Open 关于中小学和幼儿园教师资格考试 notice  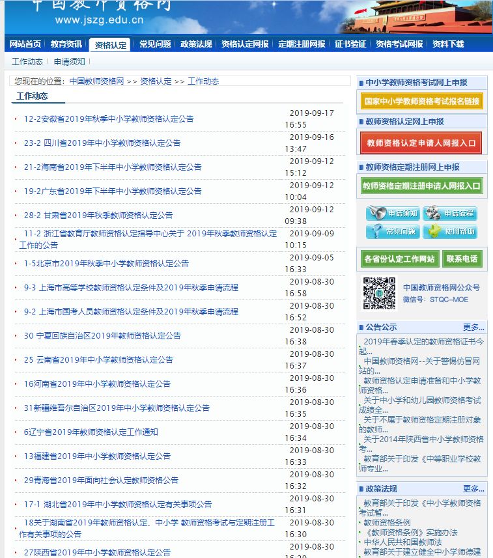click(x=420, y=405)
